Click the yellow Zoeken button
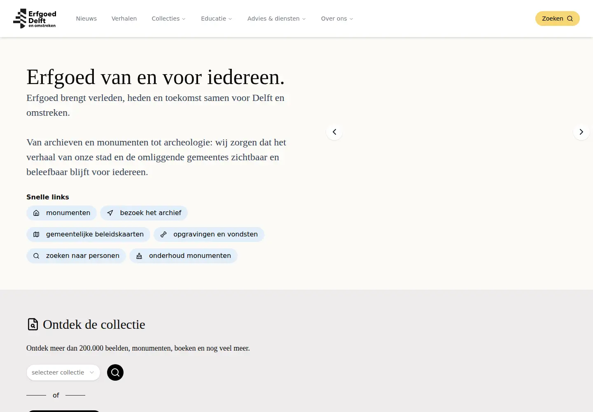 point(557,19)
